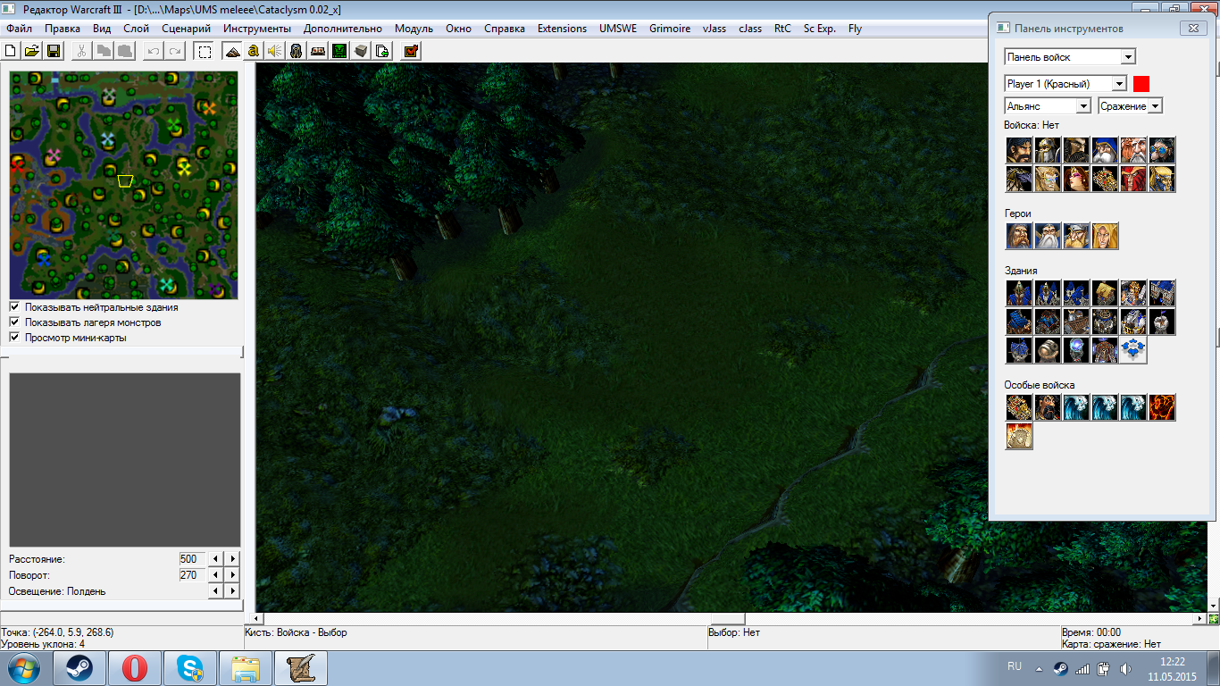Screen dimensions: 1220x686
Task: Open the UMSWE menu
Action: click(x=618, y=29)
